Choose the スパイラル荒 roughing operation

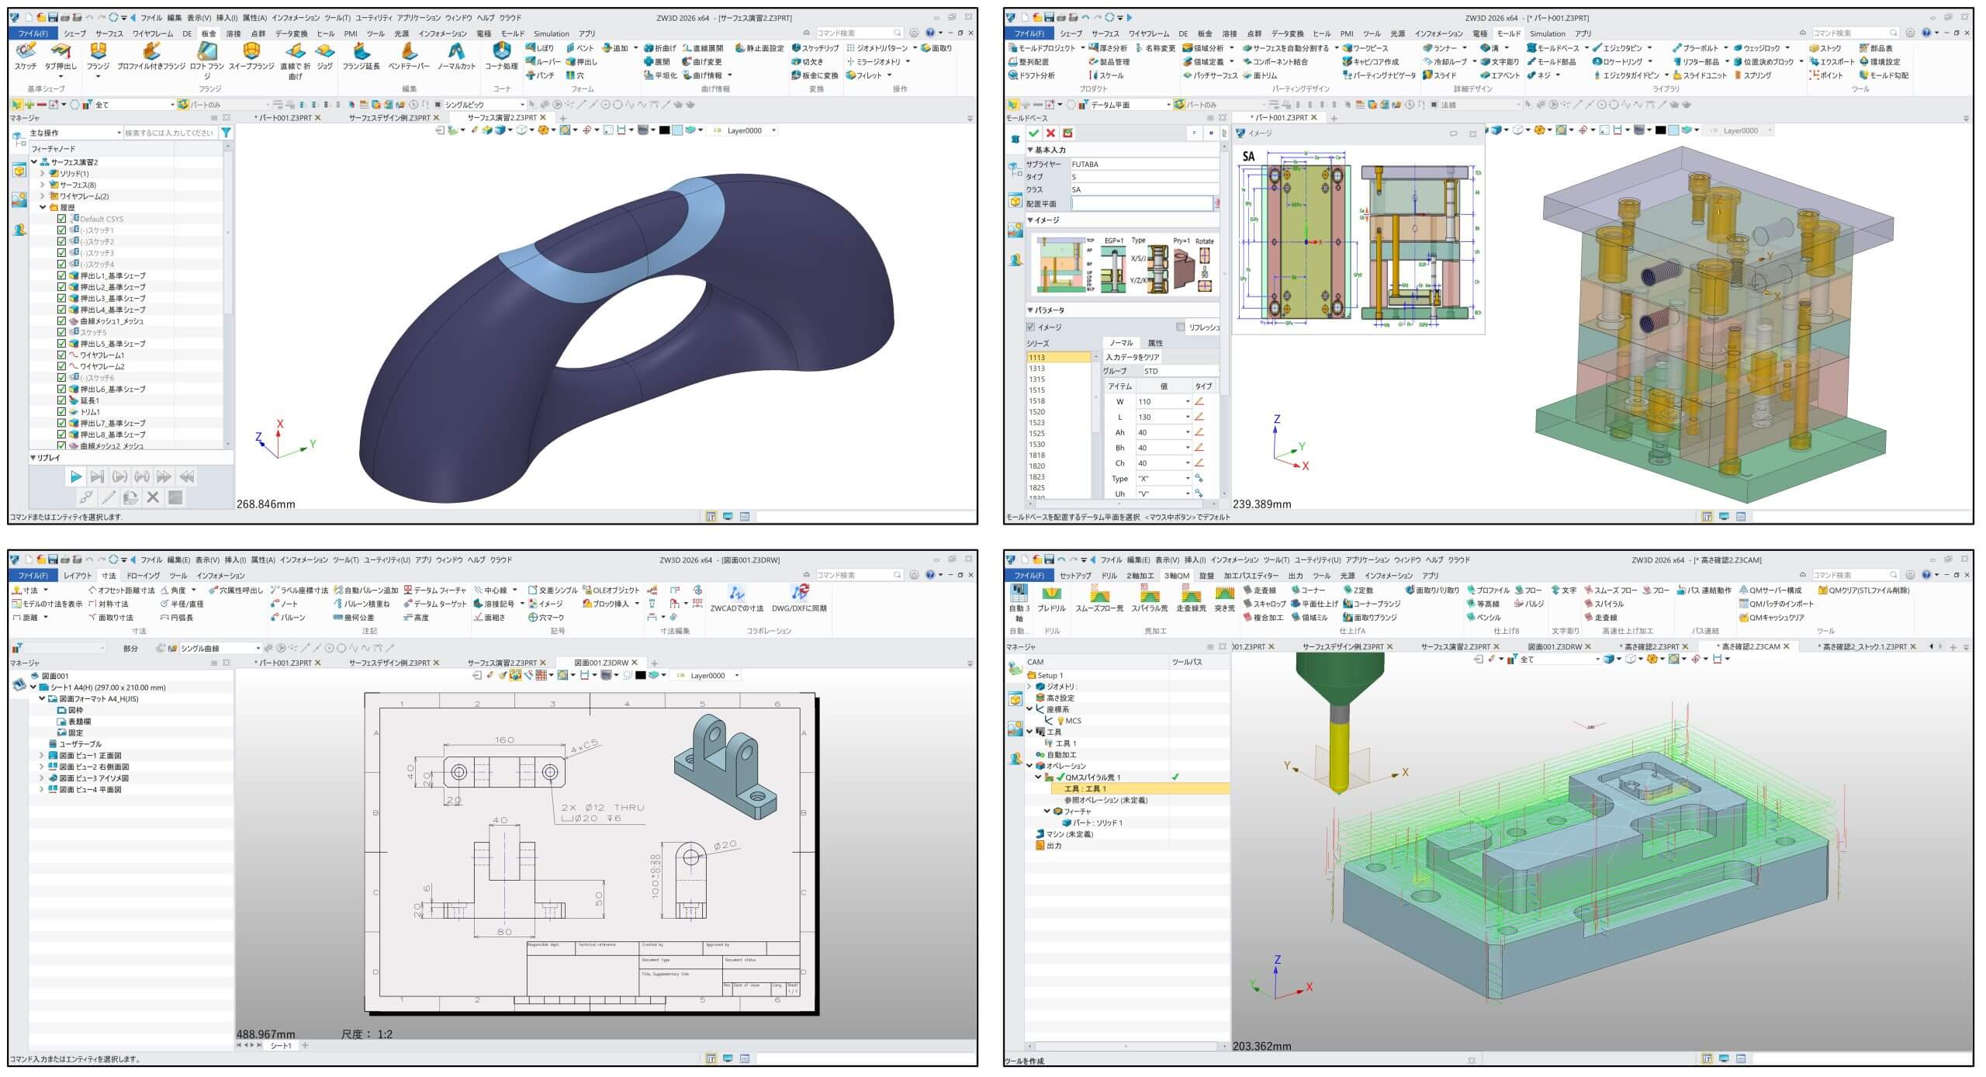point(1150,599)
